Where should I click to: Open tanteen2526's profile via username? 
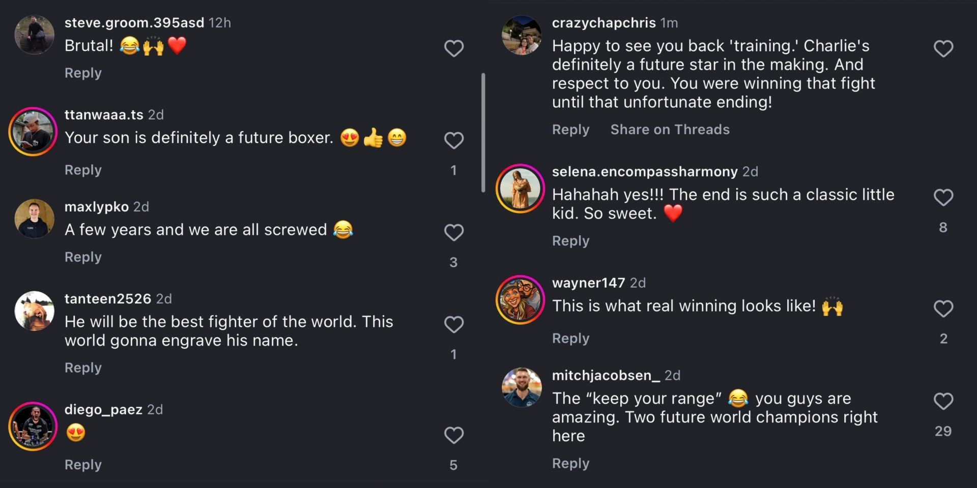[108, 299]
